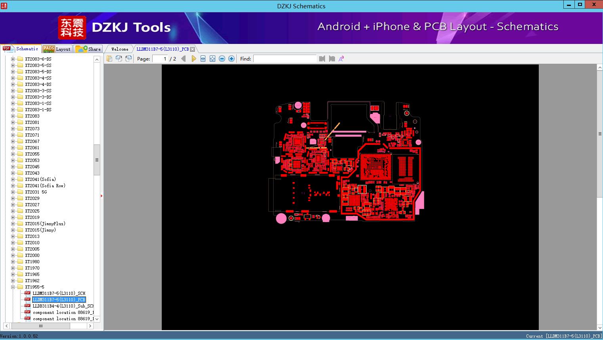
Task: Expand the XT2041(Sofia) folder
Action: (x=13, y=179)
